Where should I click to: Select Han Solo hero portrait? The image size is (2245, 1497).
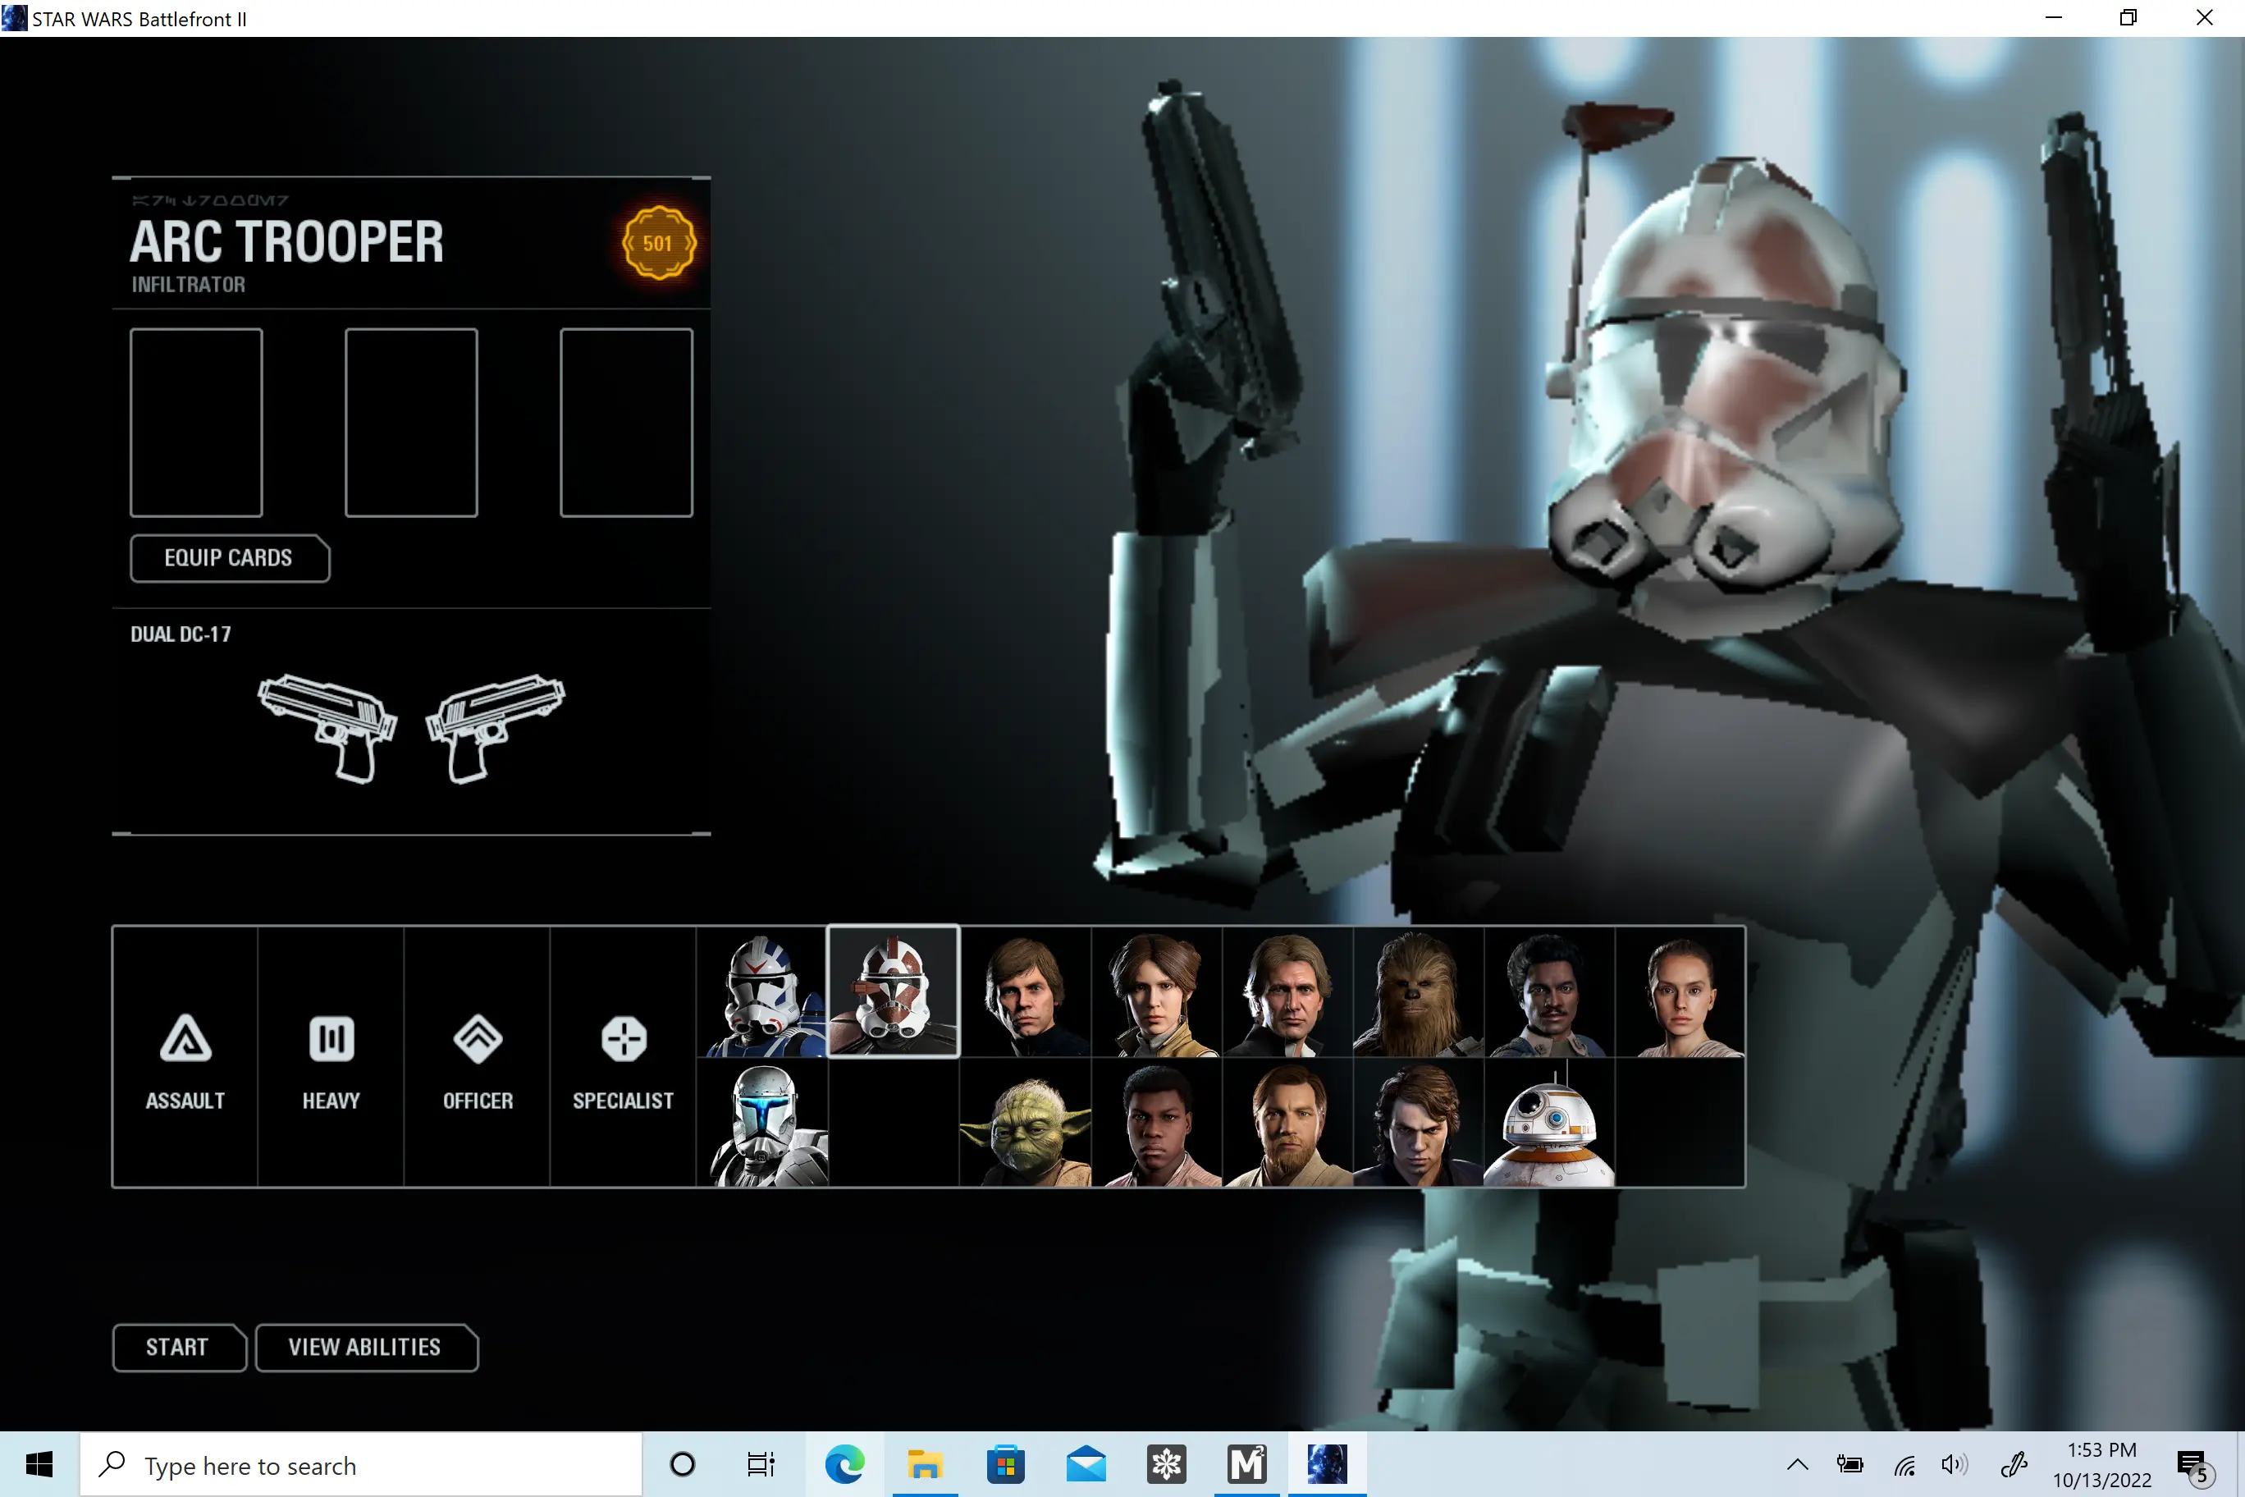pyautogui.click(x=1287, y=992)
